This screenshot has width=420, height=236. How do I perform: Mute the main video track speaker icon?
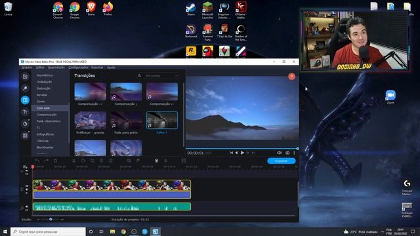(x=27, y=189)
